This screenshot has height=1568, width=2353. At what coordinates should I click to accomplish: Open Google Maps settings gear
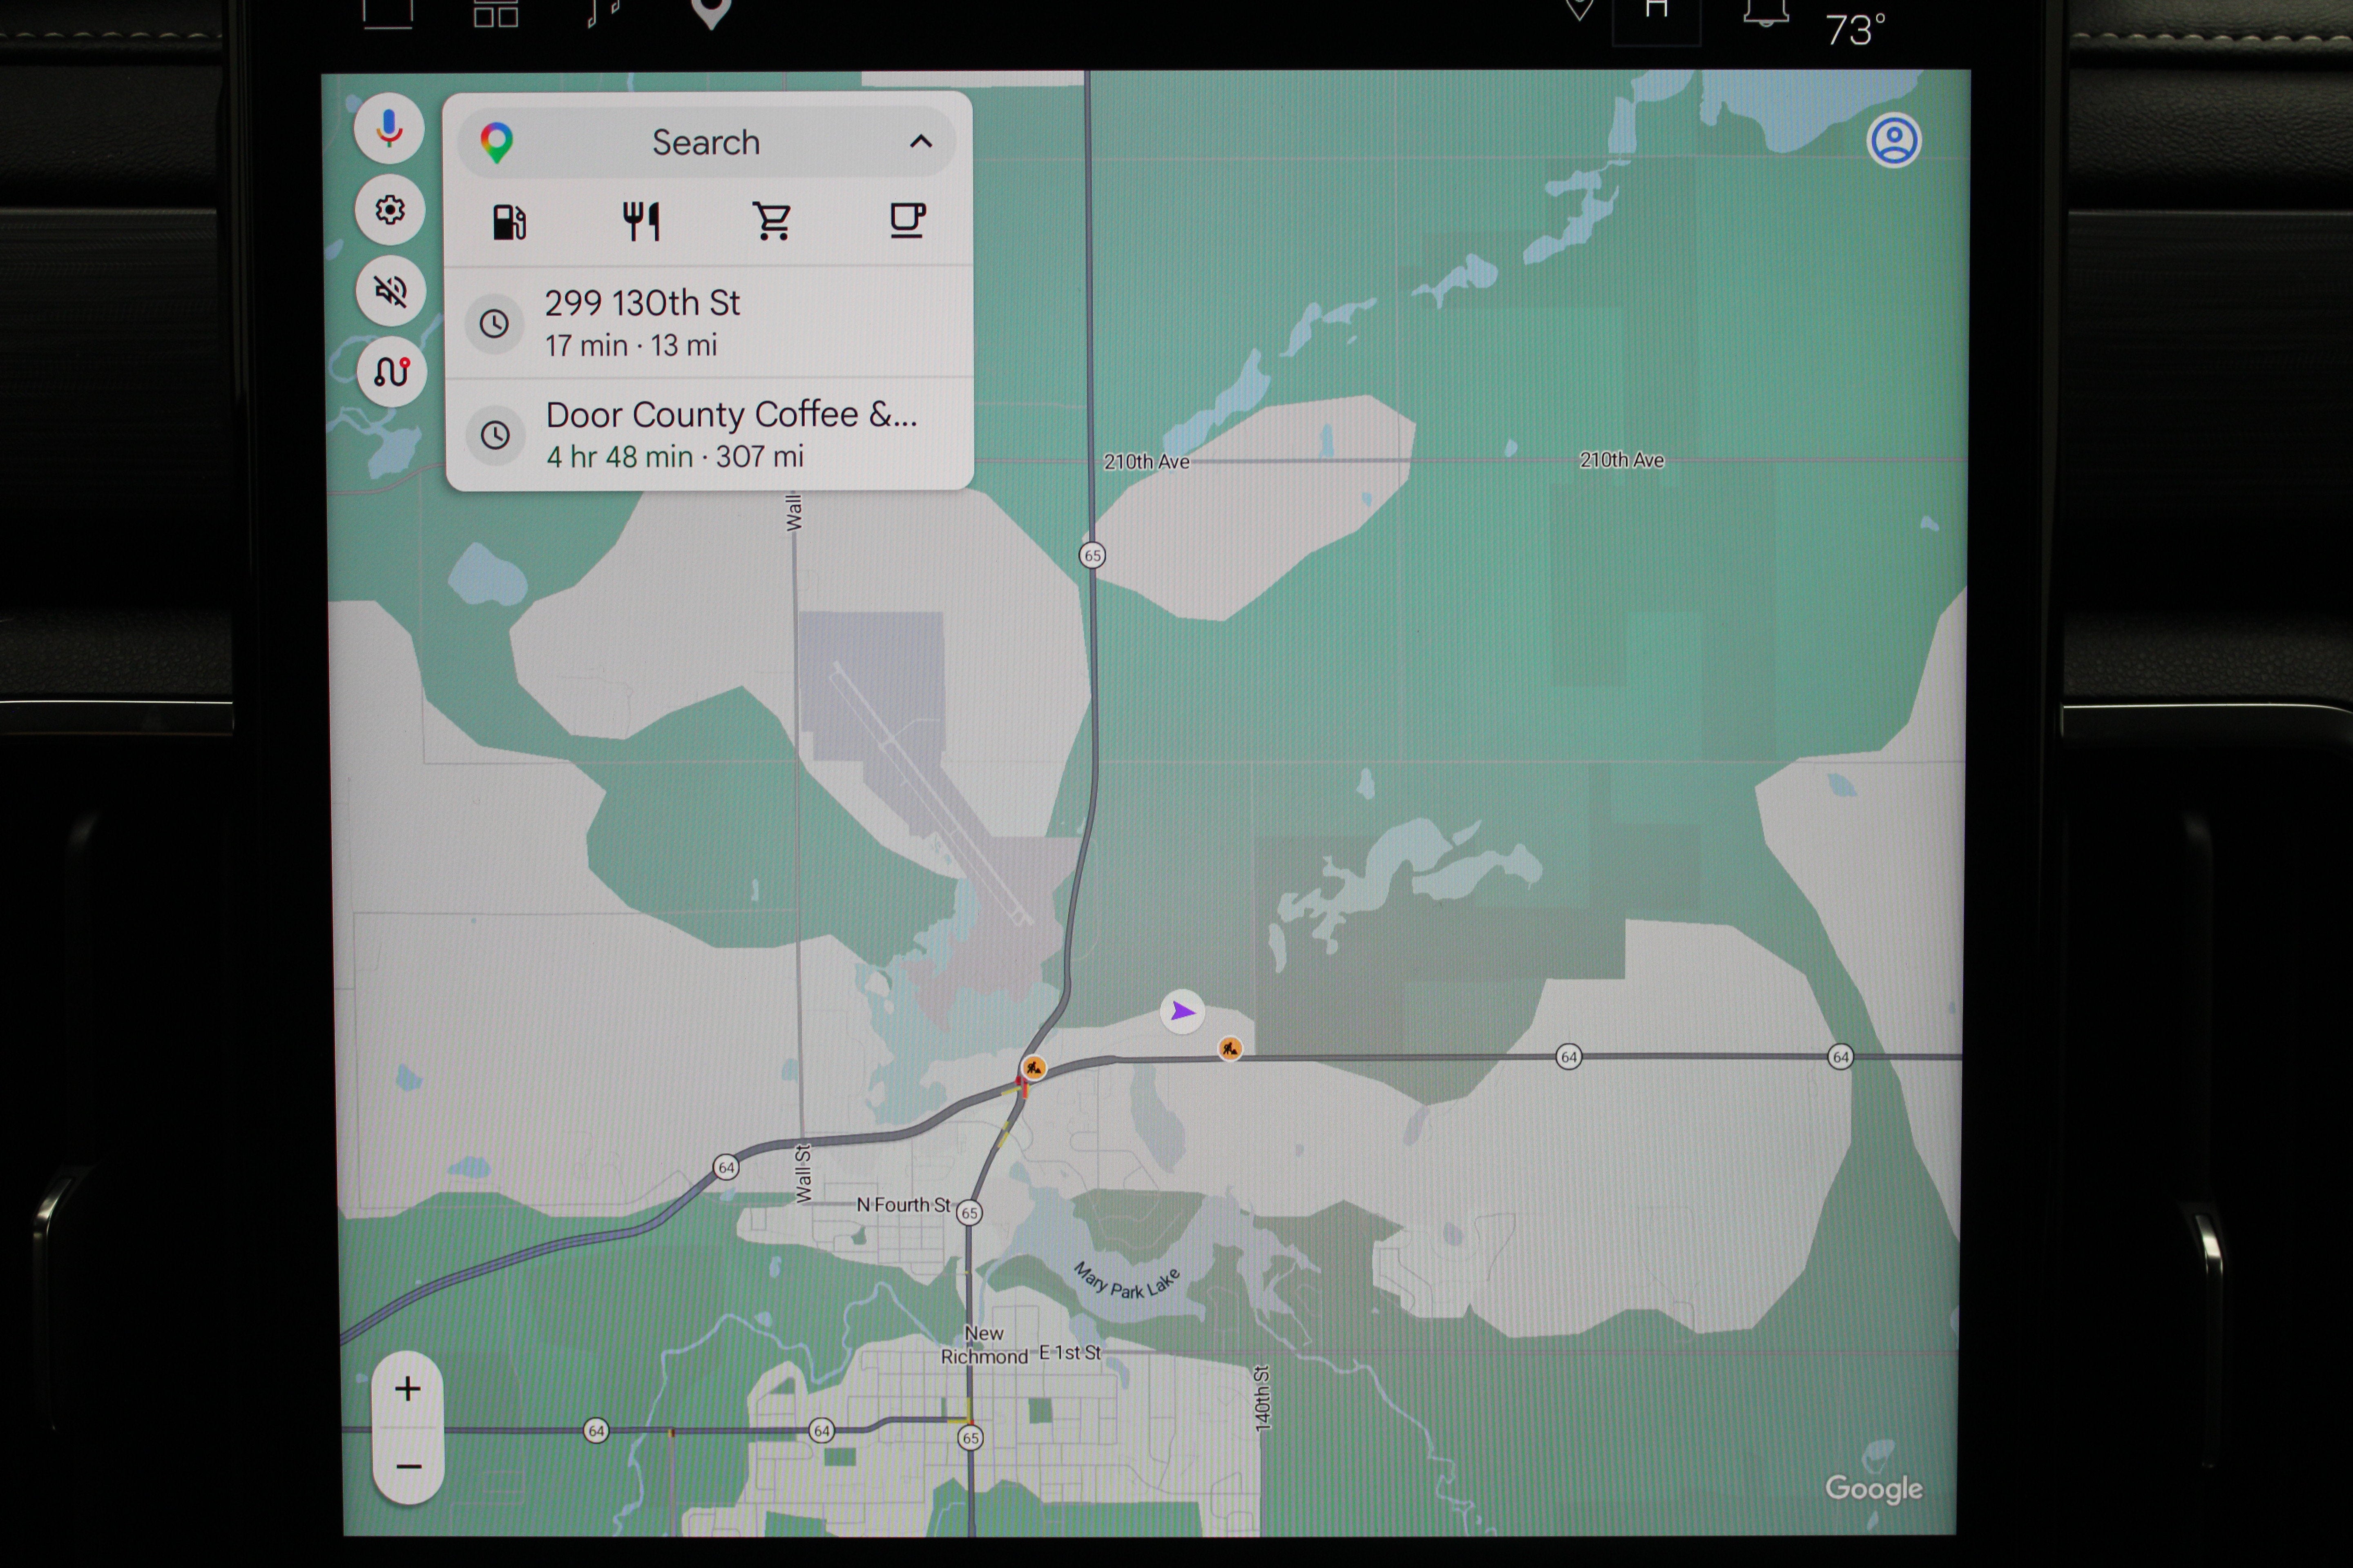click(x=390, y=210)
